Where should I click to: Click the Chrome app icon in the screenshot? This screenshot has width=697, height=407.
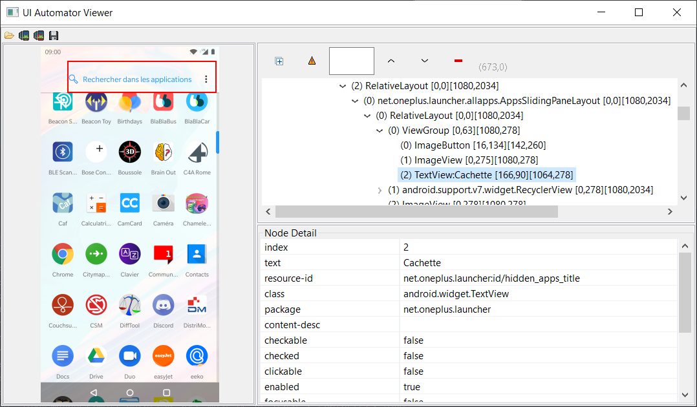pos(63,254)
